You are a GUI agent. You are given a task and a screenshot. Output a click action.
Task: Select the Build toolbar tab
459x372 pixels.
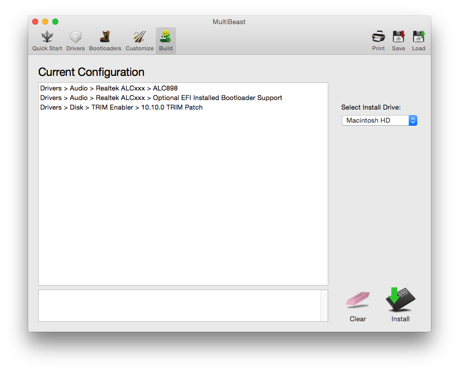(x=165, y=41)
